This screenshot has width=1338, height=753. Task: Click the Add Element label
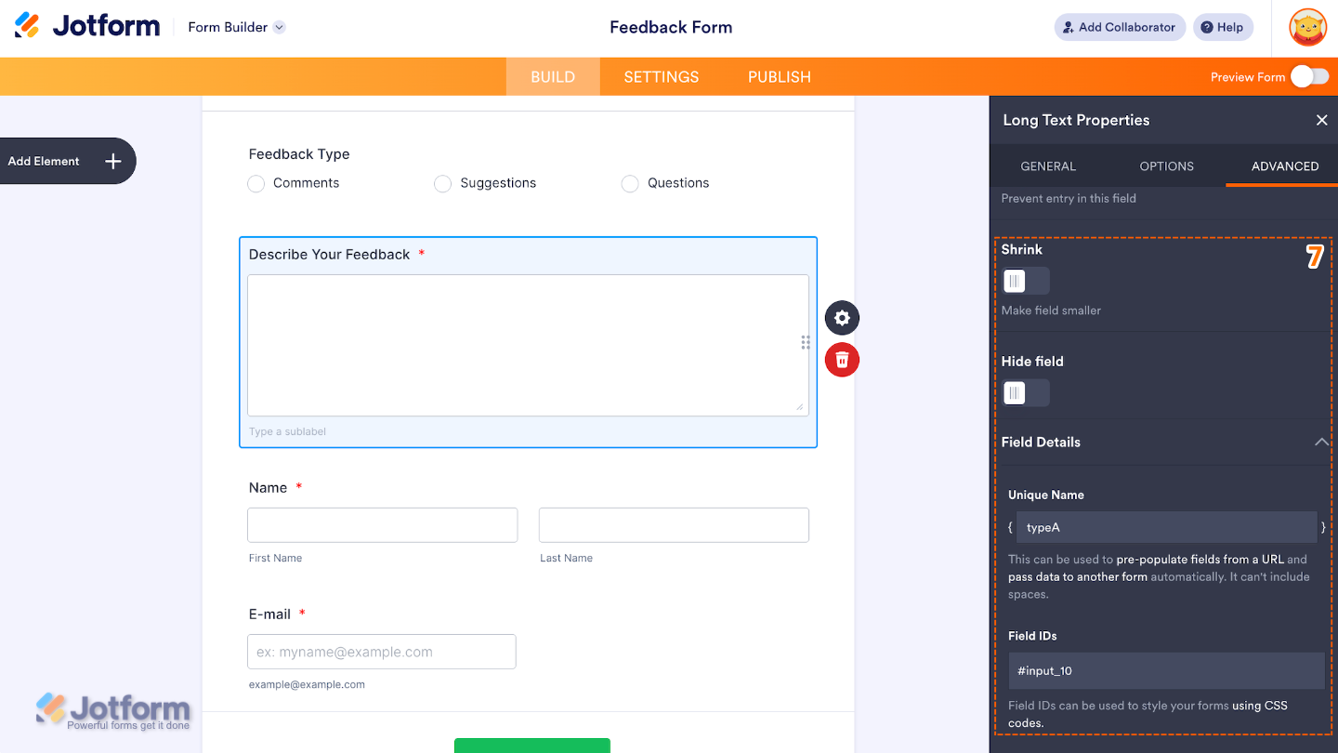point(44,161)
